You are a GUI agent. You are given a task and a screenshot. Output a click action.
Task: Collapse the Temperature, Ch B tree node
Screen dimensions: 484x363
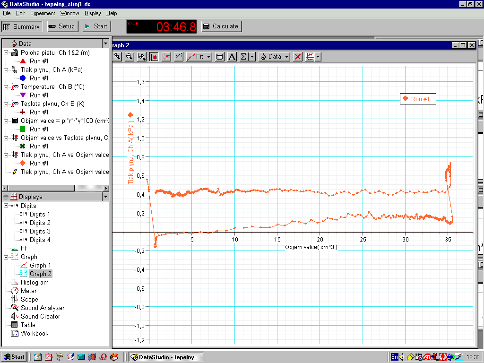pos(6,87)
